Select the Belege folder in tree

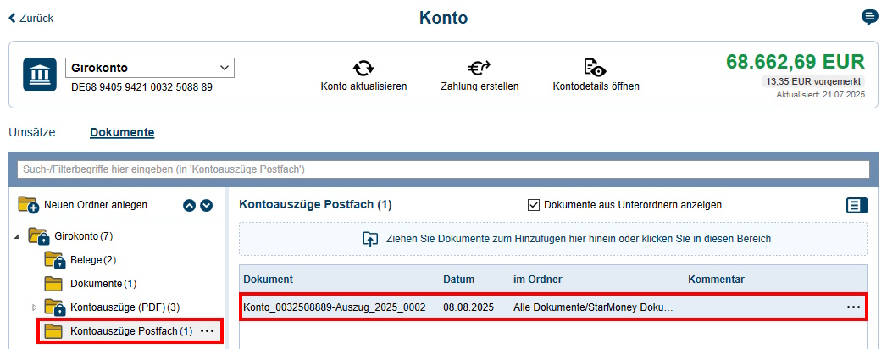[92, 259]
